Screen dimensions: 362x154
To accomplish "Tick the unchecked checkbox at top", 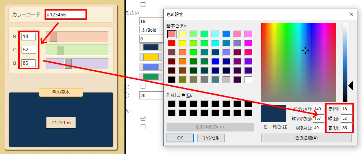I will (x=143, y=5).
